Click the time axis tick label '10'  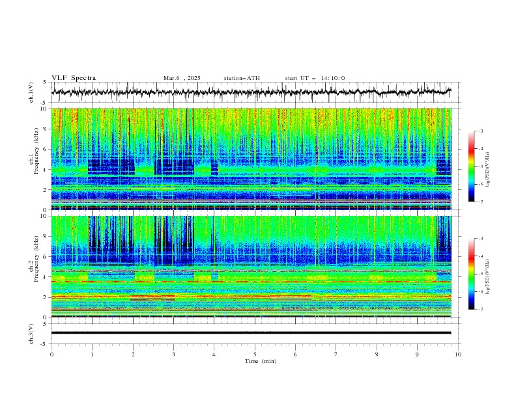[x=458, y=354]
